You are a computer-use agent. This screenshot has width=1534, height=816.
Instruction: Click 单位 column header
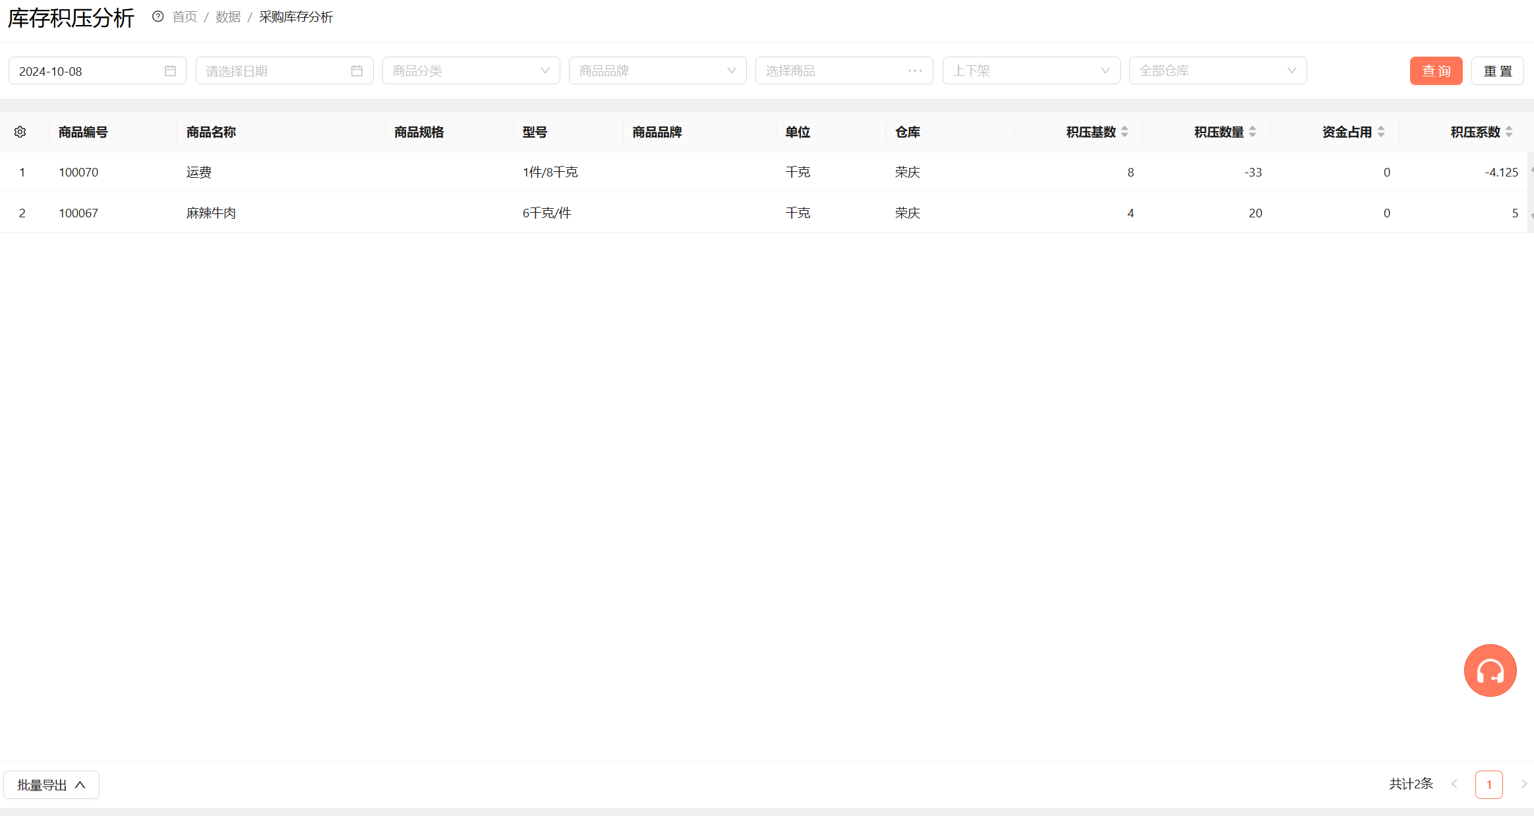798,132
